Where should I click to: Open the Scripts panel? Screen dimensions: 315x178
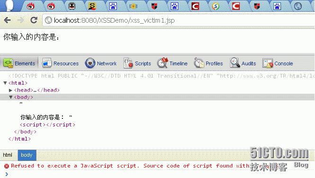(x=137, y=63)
